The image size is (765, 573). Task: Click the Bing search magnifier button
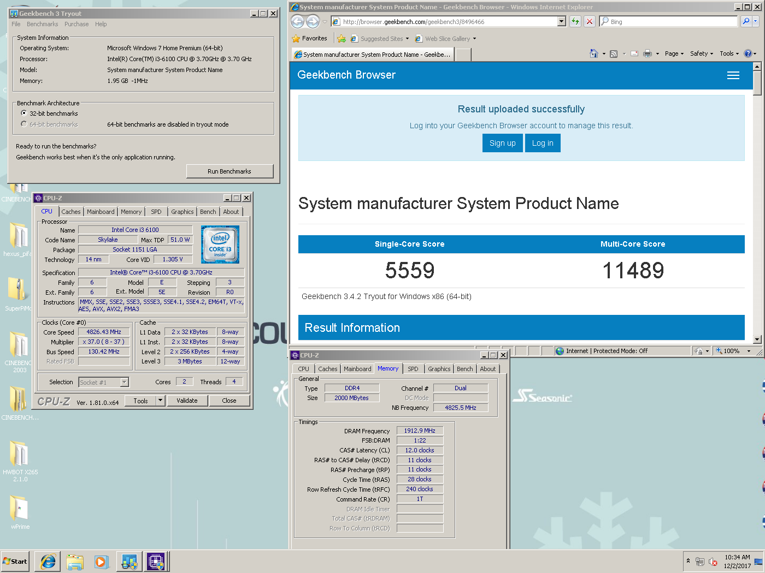[x=746, y=21]
